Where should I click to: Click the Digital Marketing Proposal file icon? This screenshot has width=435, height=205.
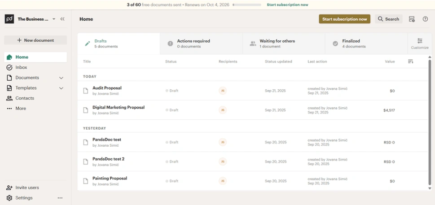coord(86,110)
